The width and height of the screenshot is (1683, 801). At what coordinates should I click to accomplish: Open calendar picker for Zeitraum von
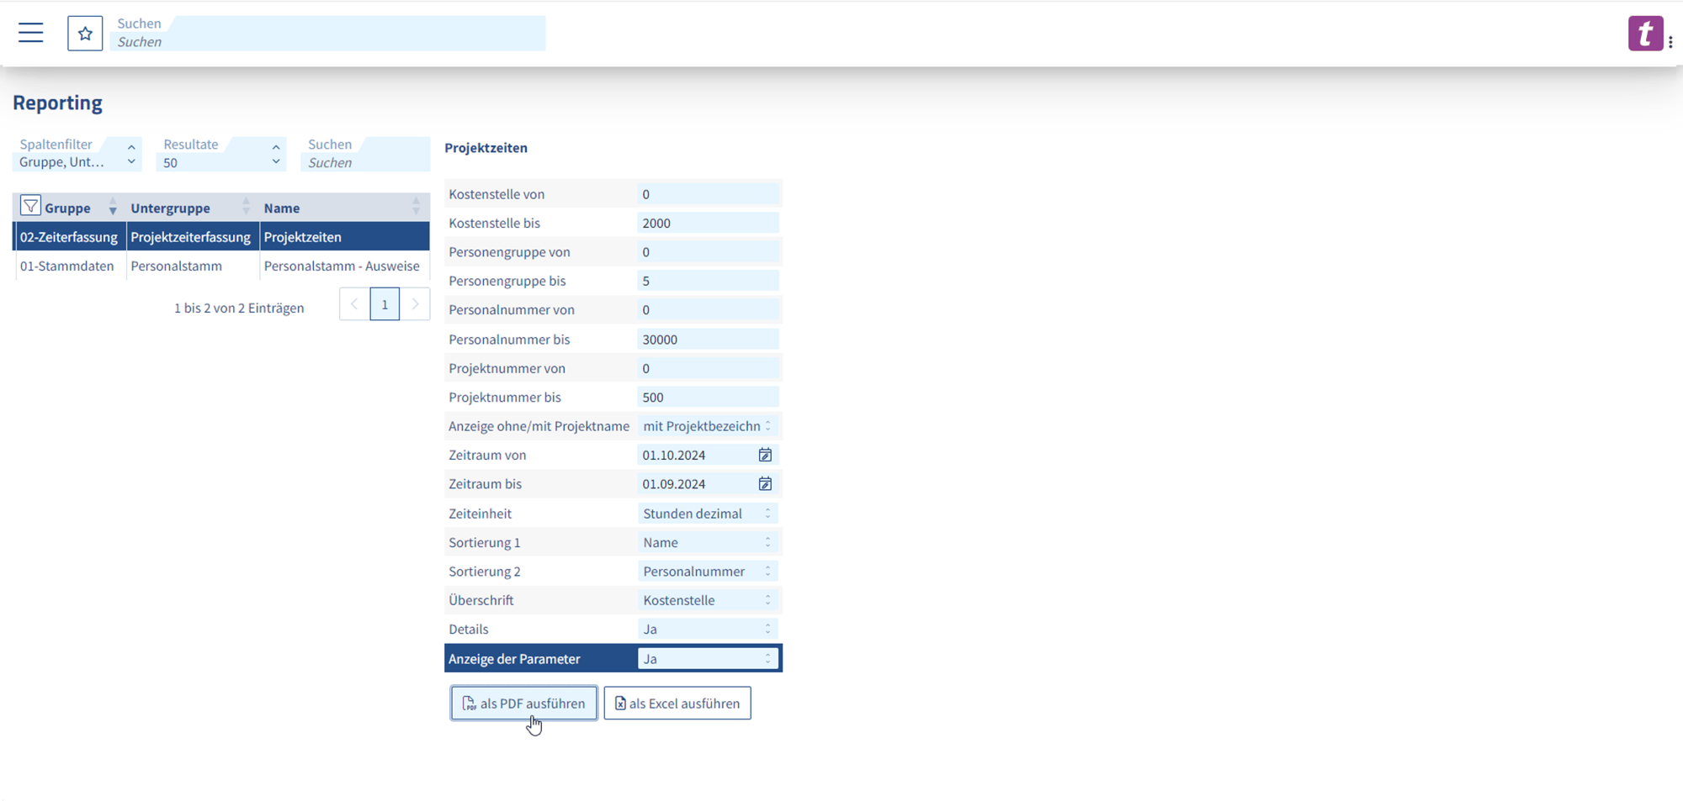tap(765, 455)
